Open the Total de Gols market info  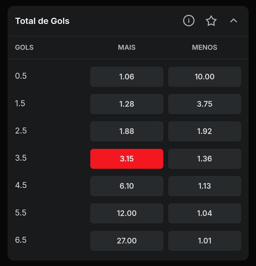click(x=189, y=21)
